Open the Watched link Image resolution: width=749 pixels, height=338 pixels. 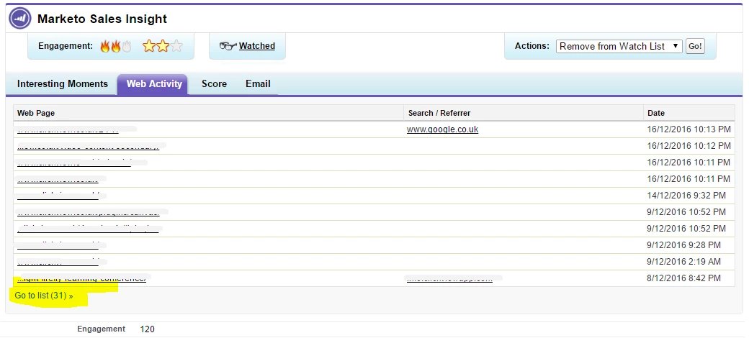click(x=257, y=46)
